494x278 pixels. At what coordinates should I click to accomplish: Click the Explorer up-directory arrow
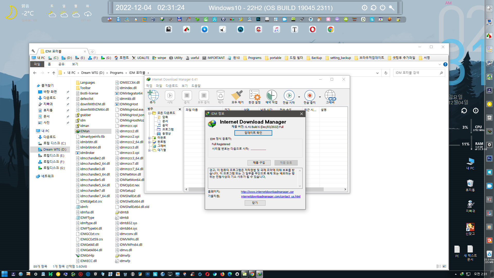[x=54, y=73]
